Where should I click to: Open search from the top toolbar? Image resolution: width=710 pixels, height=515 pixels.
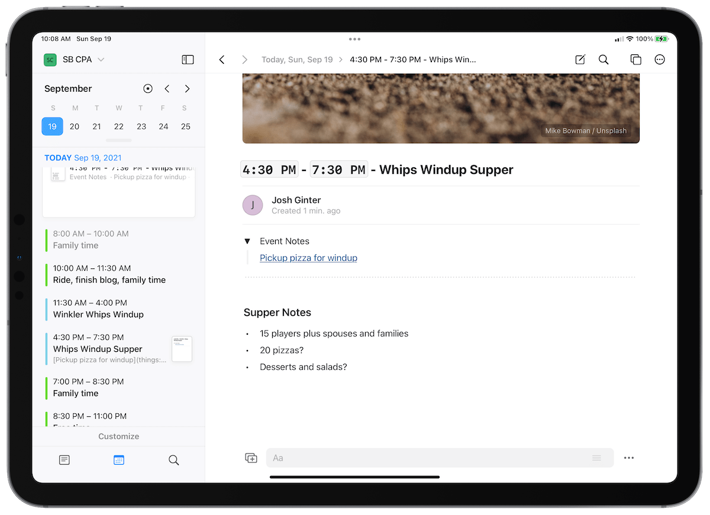point(603,60)
